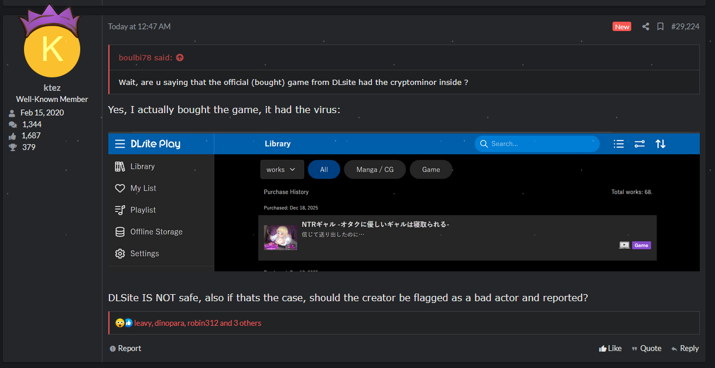This screenshot has height=368, width=715.
Task: Like this post
Action: click(x=610, y=348)
